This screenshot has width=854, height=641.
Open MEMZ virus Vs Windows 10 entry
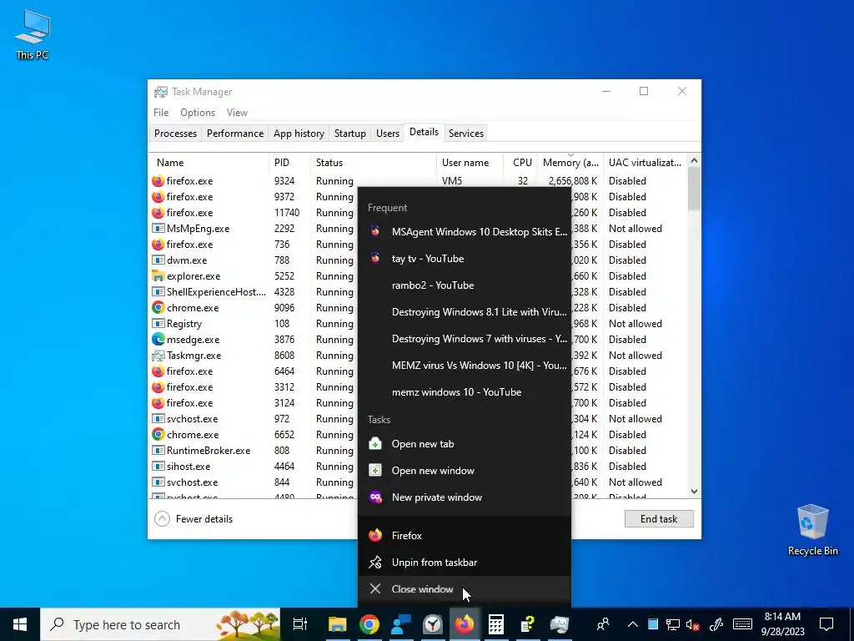(x=464, y=366)
